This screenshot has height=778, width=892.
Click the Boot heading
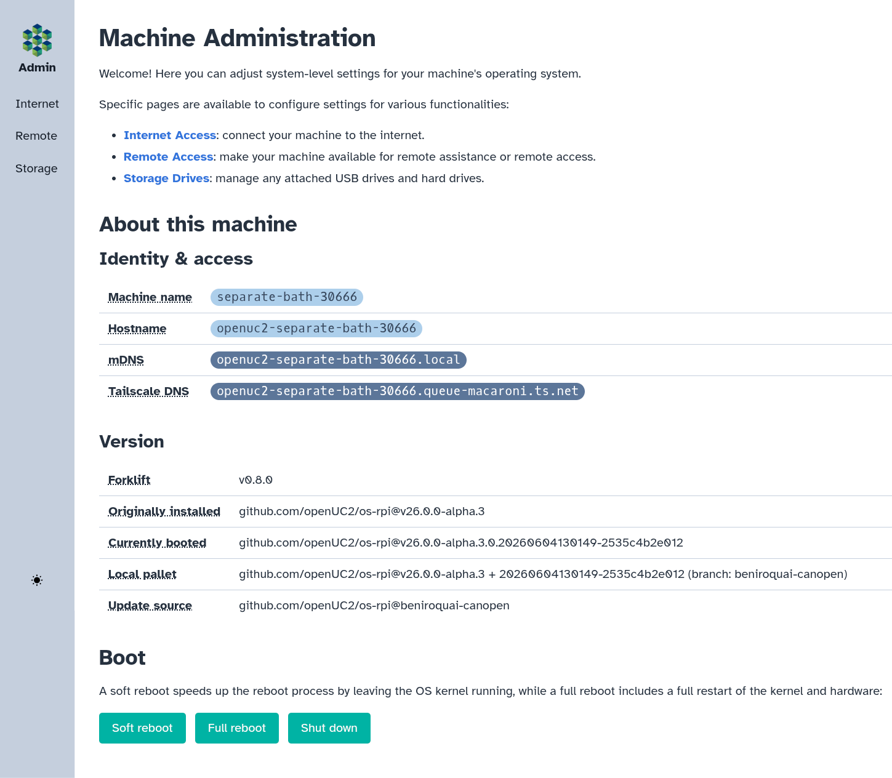123,658
